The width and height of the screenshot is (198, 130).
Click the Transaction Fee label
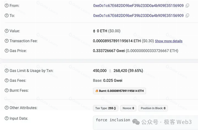pyautogui.click(x=24, y=41)
